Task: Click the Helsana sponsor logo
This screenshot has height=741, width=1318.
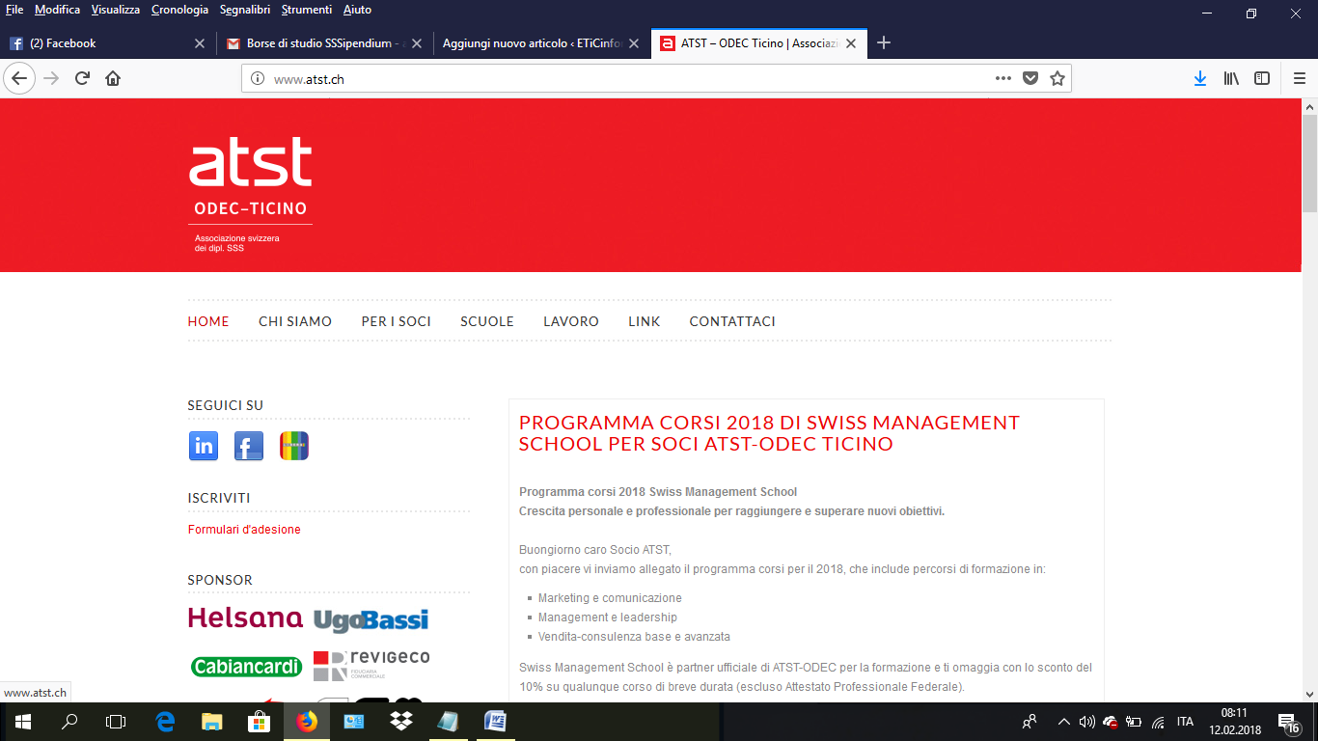Action: coord(245,618)
